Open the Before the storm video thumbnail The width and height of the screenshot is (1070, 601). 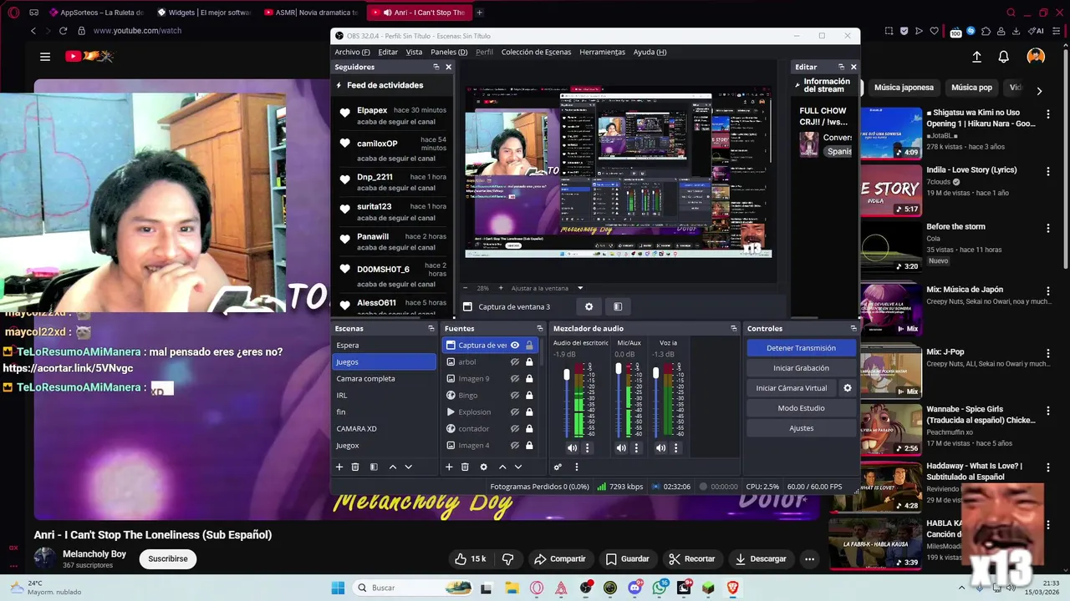[x=890, y=246]
